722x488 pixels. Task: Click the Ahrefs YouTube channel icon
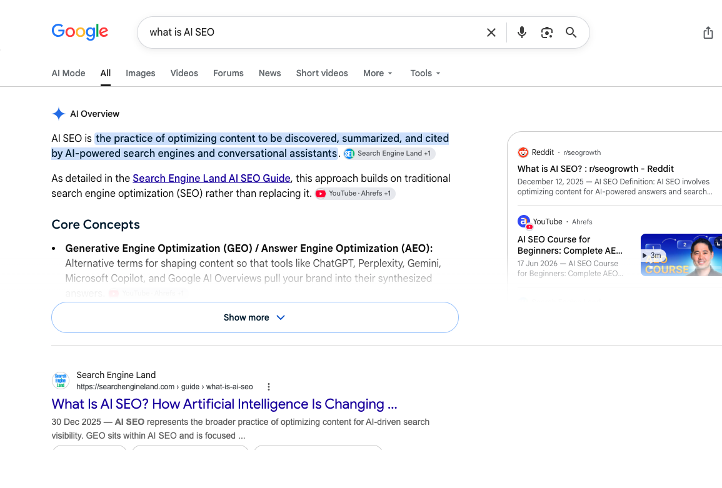524,222
